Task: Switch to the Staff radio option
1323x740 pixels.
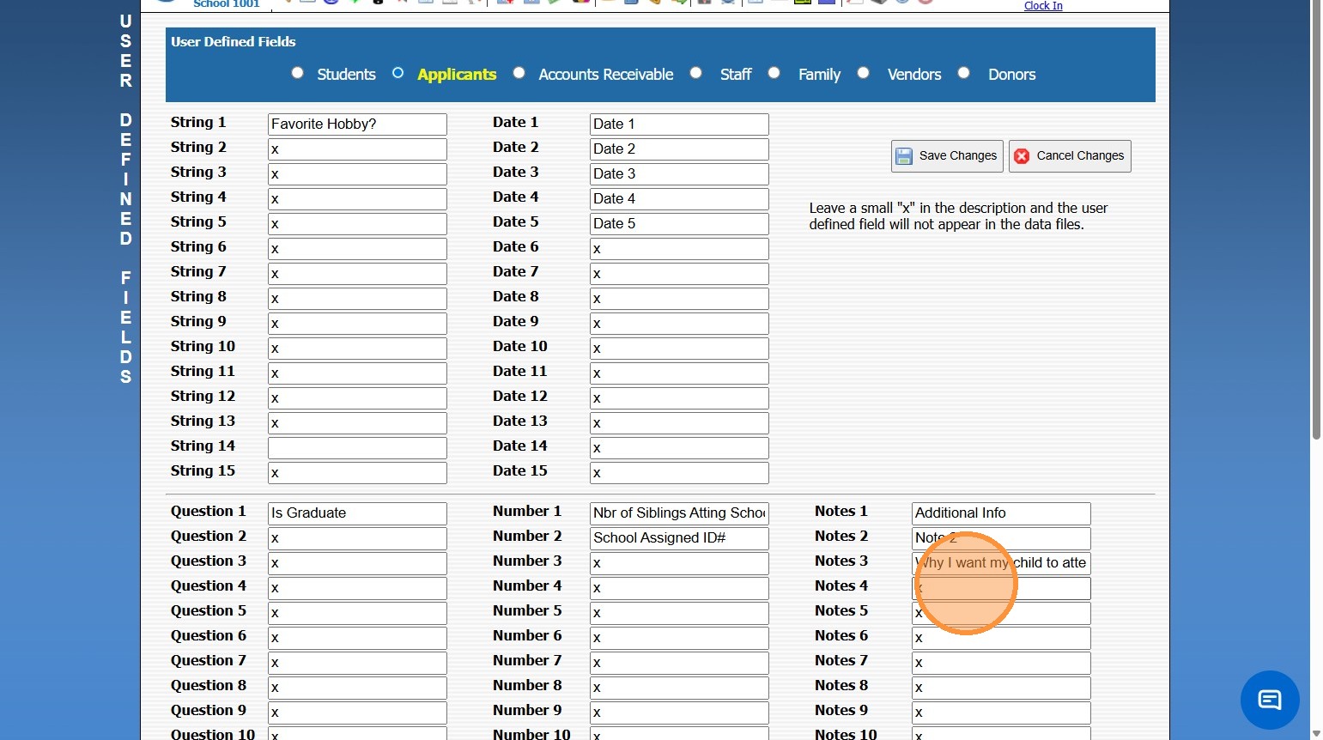Action: (x=695, y=73)
